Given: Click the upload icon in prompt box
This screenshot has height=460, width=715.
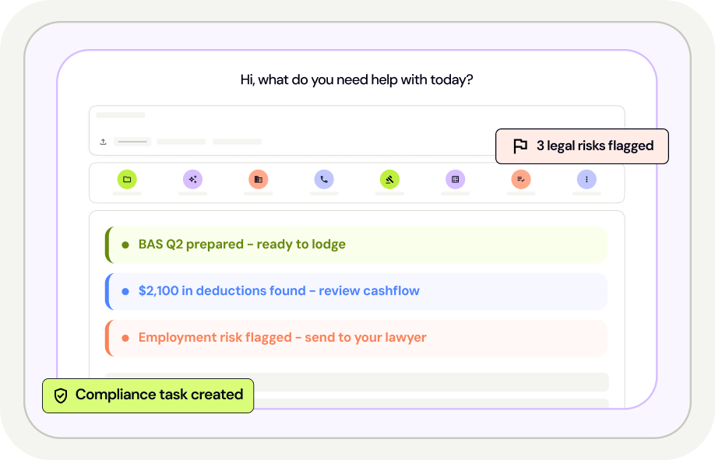Looking at the screenshot, I should point(103,142).
